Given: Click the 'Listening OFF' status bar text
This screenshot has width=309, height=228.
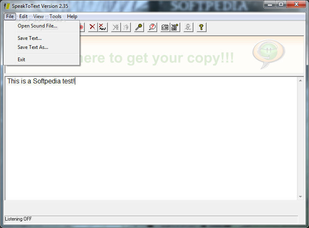Looking at the screenshot, I should tap(19, 219).
